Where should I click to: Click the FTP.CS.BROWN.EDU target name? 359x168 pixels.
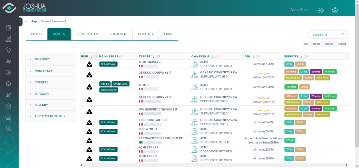pos(153,120)
